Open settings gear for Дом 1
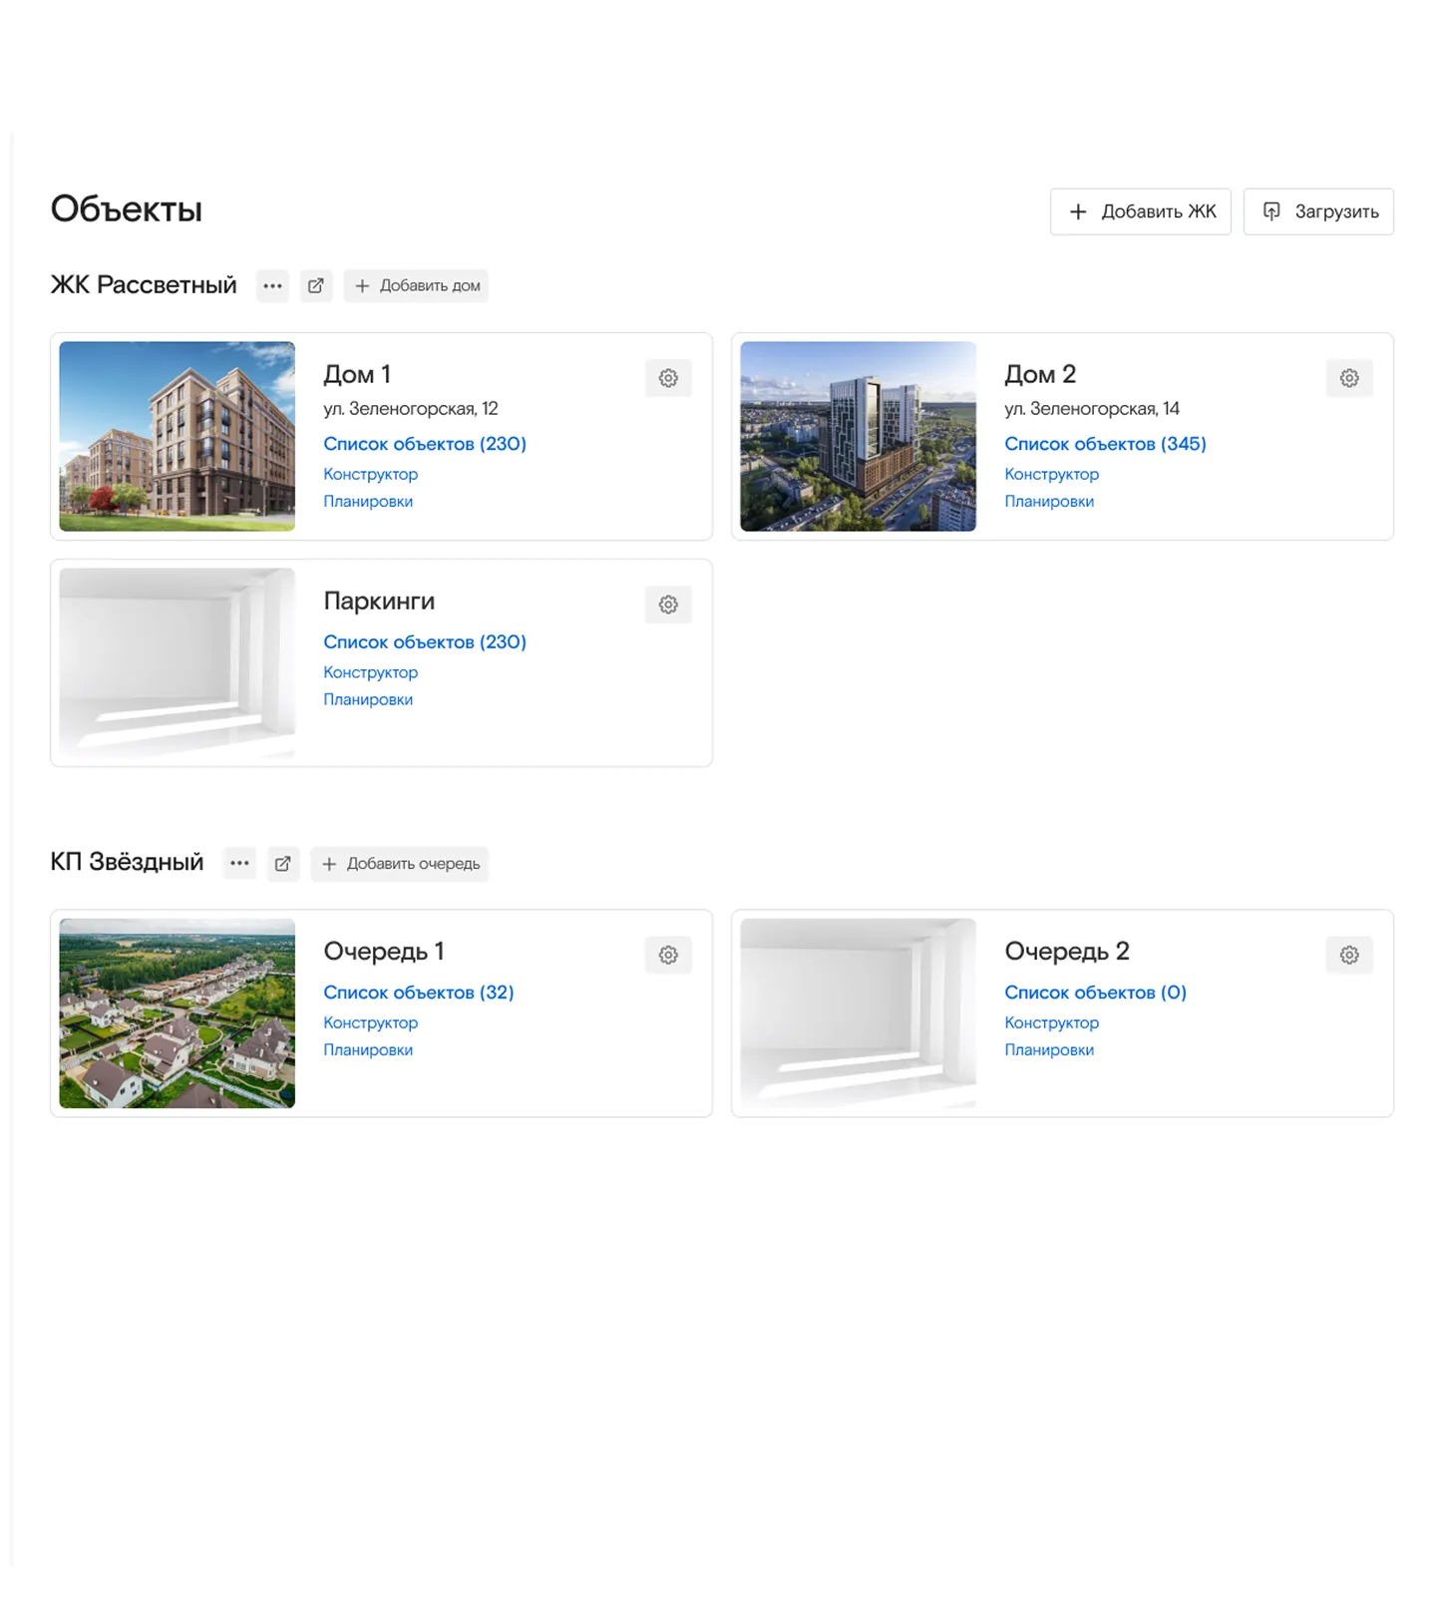Screen dimensions: 1436x1598 668,378
